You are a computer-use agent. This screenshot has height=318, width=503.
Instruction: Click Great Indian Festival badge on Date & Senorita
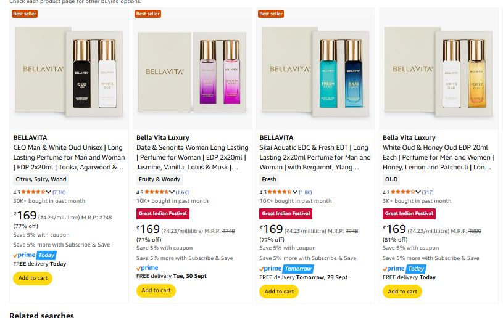[x=162, y=214]
